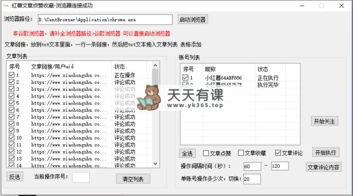Click the article list scroll down arrow

click(x=155, y=164)
